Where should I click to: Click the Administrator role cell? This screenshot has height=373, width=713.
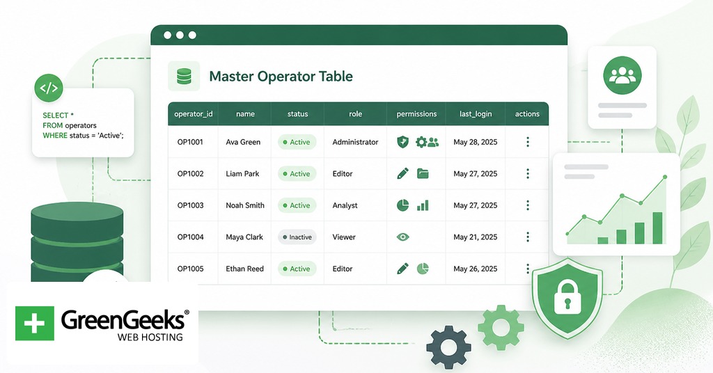[355, 142]
